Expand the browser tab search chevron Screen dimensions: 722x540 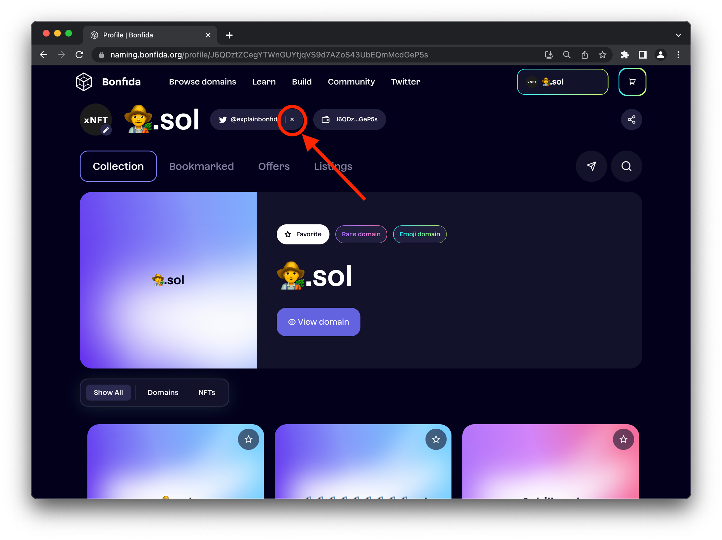click(x=678, y=35)
